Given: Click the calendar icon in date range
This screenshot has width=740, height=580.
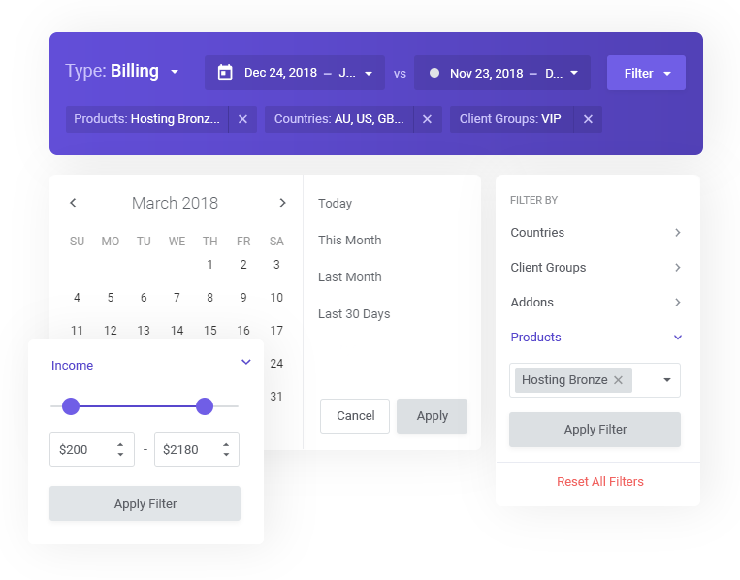Looking at the screenshot, I should click(x=225, y=73).
